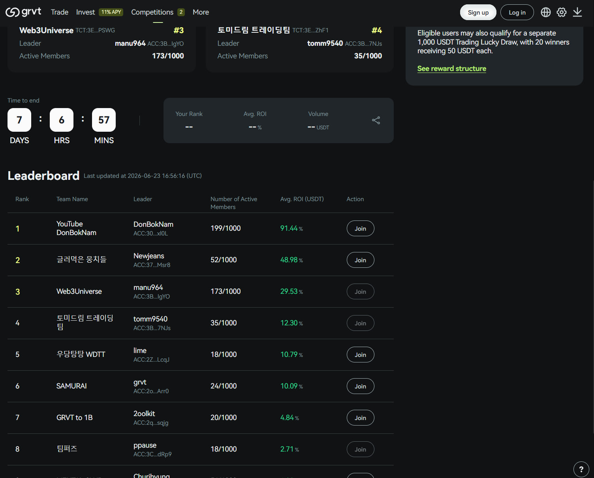Select the Web3Universe #3 team card
Screen dimensions: 594x478
(102, 49)
